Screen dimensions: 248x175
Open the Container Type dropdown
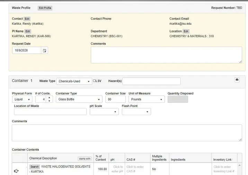point(79,99)
